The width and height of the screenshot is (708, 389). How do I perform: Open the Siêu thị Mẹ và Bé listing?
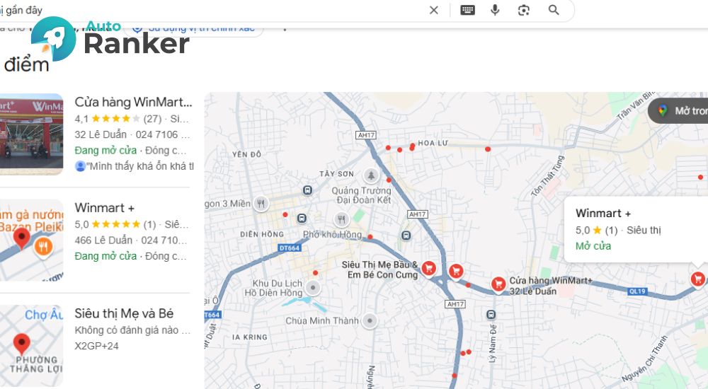[124, 313]
